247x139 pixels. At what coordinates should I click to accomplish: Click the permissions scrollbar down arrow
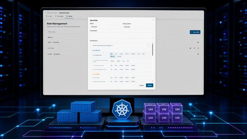click(x=152, y=81)
